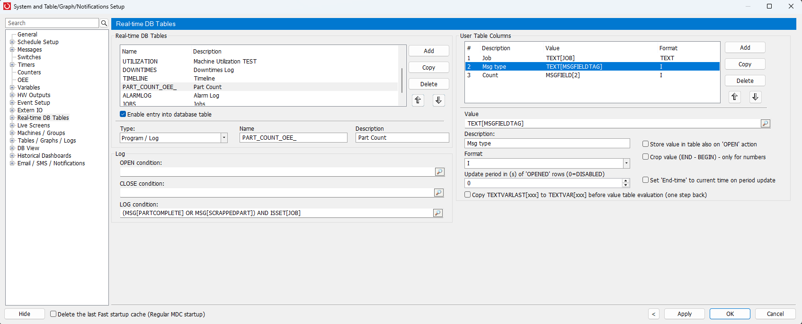
Task: Move selected DB table down with arrow
Action: click(438, 100)
